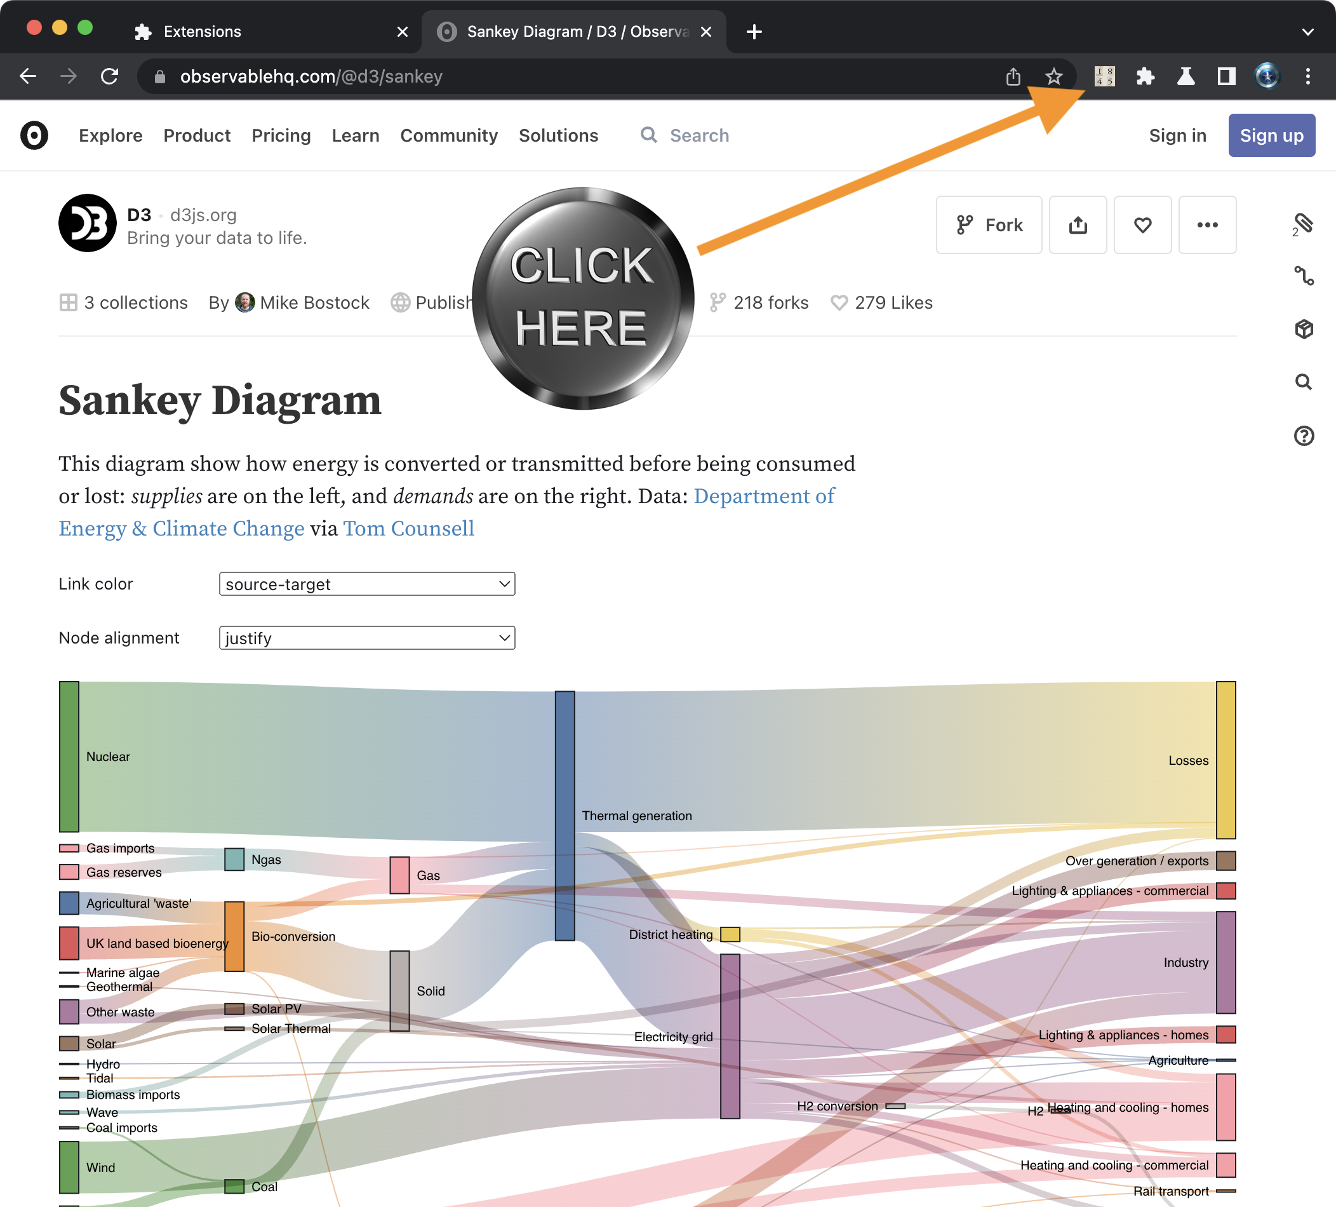Open the three-dots more options menu

pyautogui.click(x=1206, y=226)
